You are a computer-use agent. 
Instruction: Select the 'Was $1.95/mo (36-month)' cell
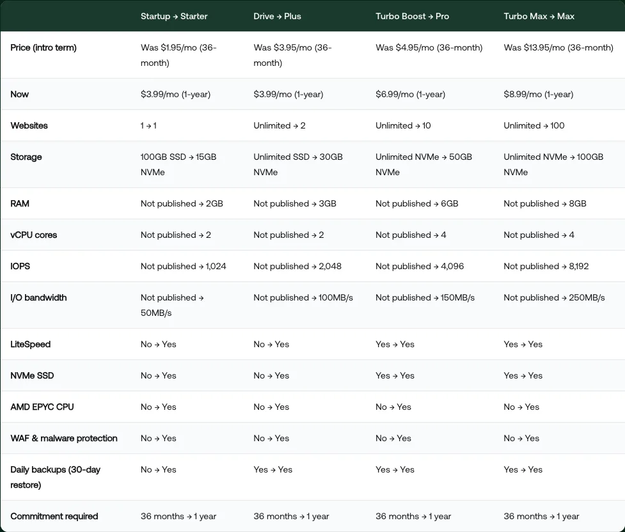(x=178, y=55)
